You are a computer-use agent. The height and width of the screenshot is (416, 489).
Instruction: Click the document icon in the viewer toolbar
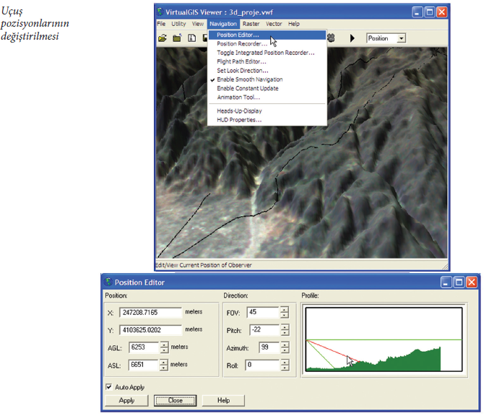point(191,38)
